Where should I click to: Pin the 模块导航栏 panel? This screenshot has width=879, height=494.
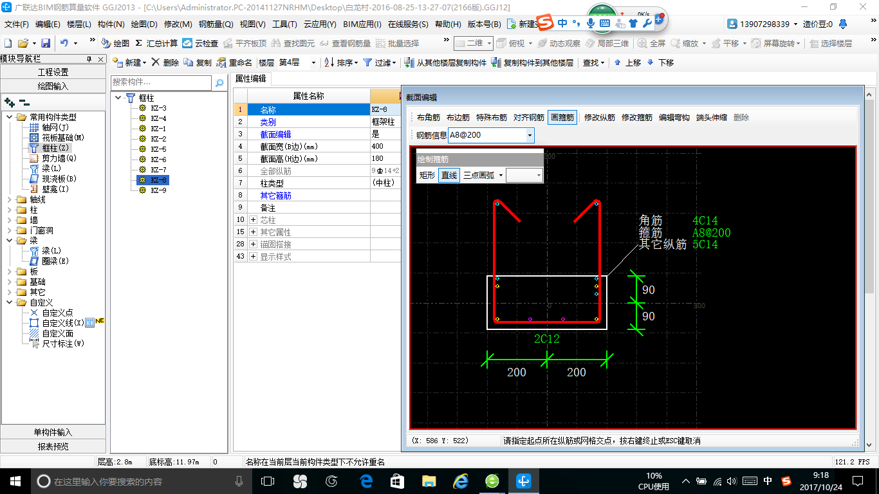(x=89, y=59)
